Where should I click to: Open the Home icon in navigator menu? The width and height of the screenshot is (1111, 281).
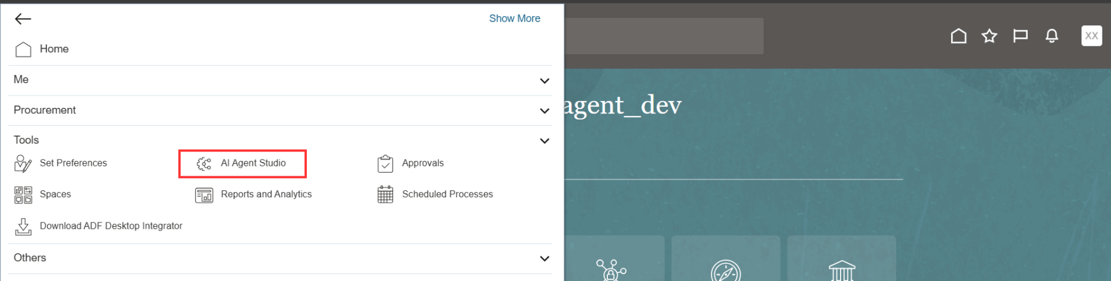[23, 49]
